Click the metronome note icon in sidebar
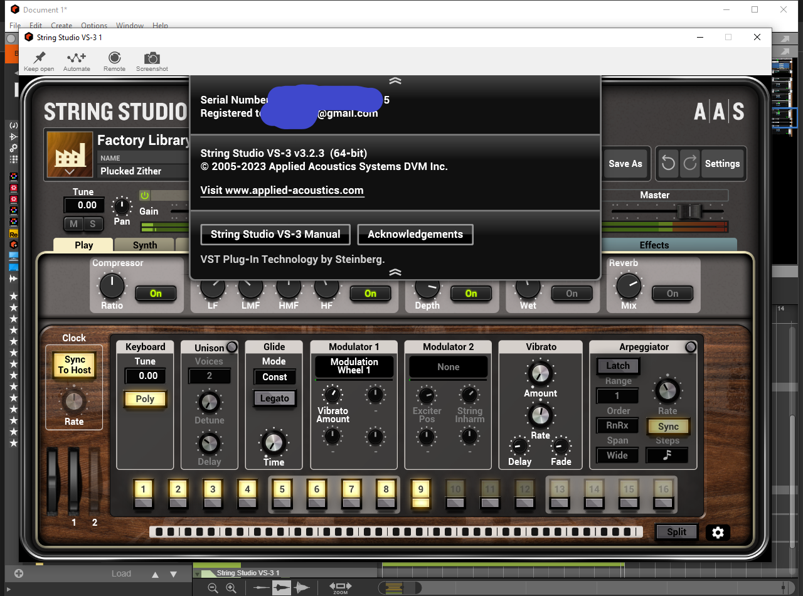Image resolution: width=803 pixels, height=596 pixels. [x=14, y=125]
